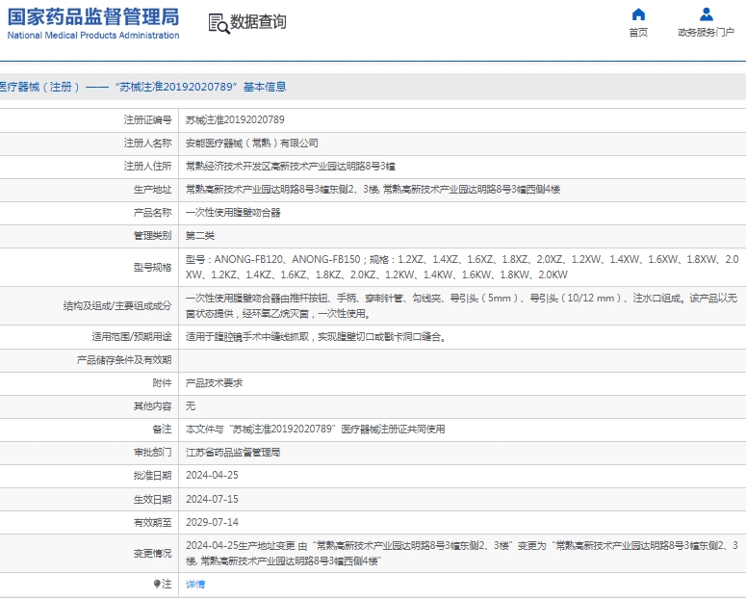Click the 产品储存条件及有效期 row label
This screenshot has width=746, height=600.
click(124, 359)
